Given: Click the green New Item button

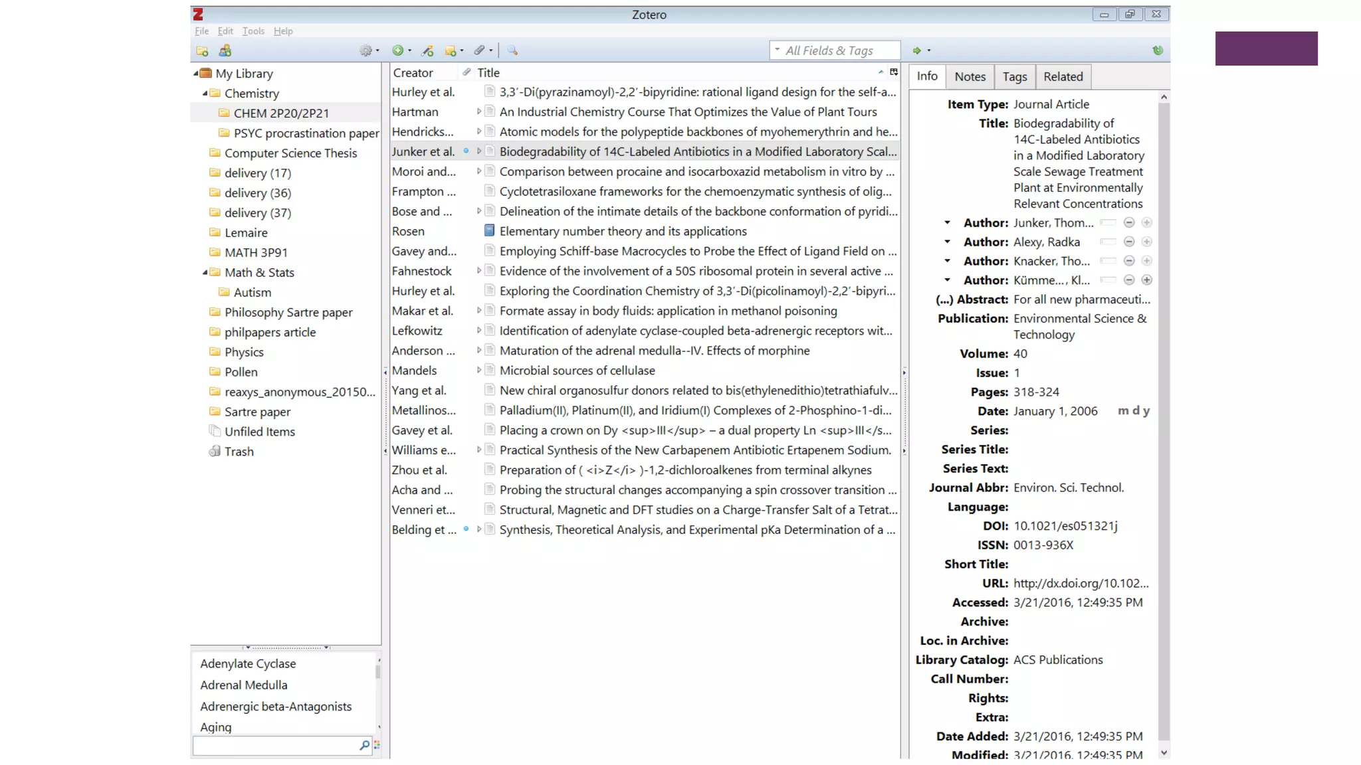Looking at the screenshot, I should coord(399,50).
